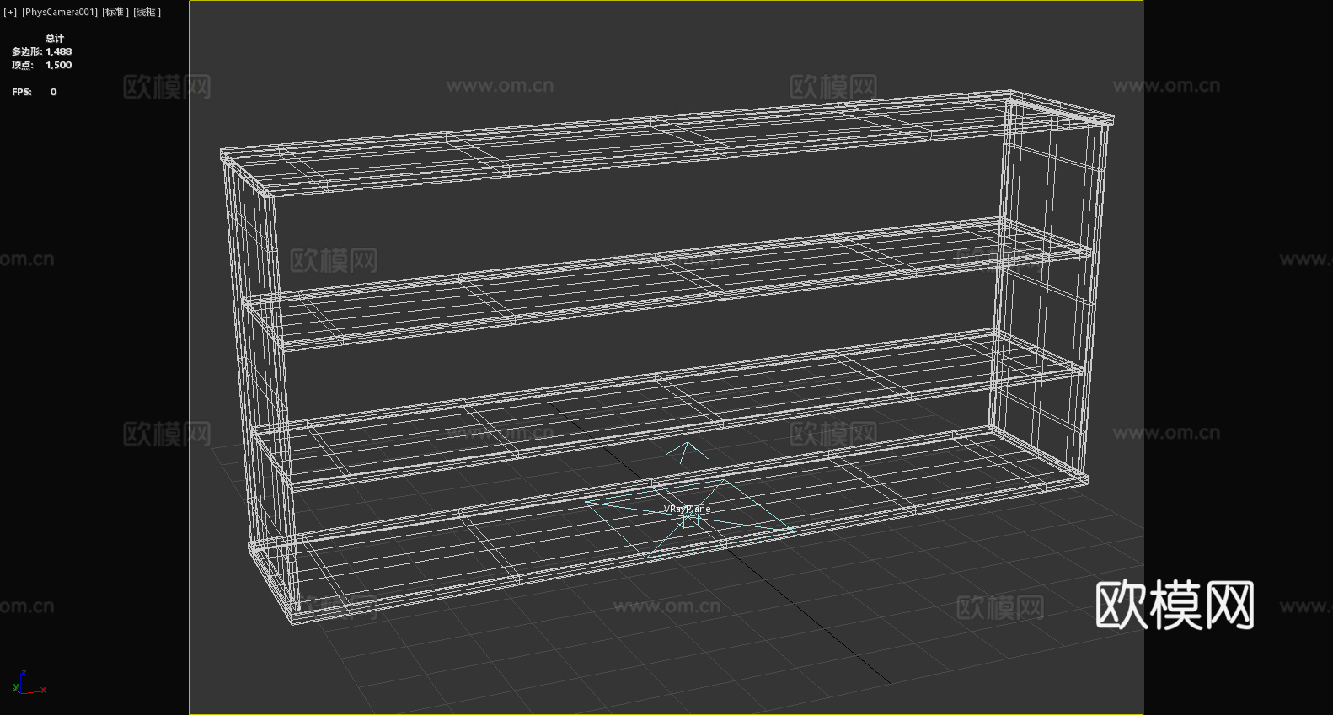Open the 标准 shading quality viewport menu
Viewport: 1333px width, 715px height.
pyautogui.click(x=116, y=12)
